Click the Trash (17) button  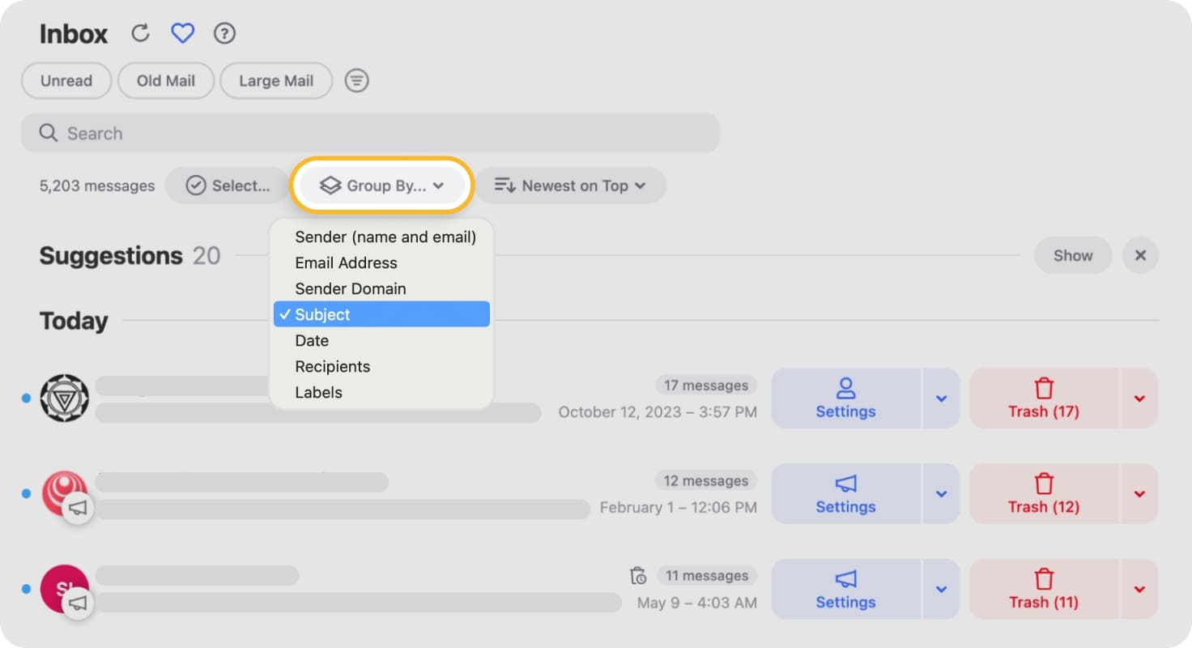coord(1043,399)
